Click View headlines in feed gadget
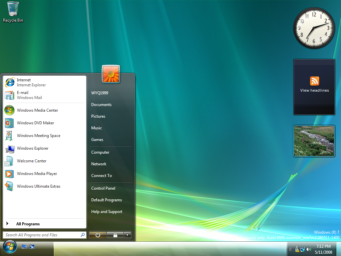Image resolution: width=341 pixels, height=256 pixels. (x=314, y=90)
